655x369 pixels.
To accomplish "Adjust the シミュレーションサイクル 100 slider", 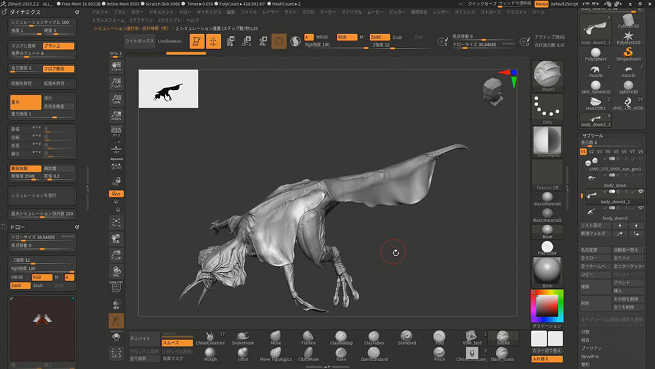I will (42, 22).
